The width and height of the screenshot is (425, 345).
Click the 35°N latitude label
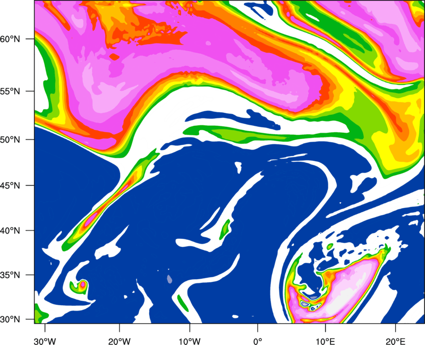coord(10,275)
